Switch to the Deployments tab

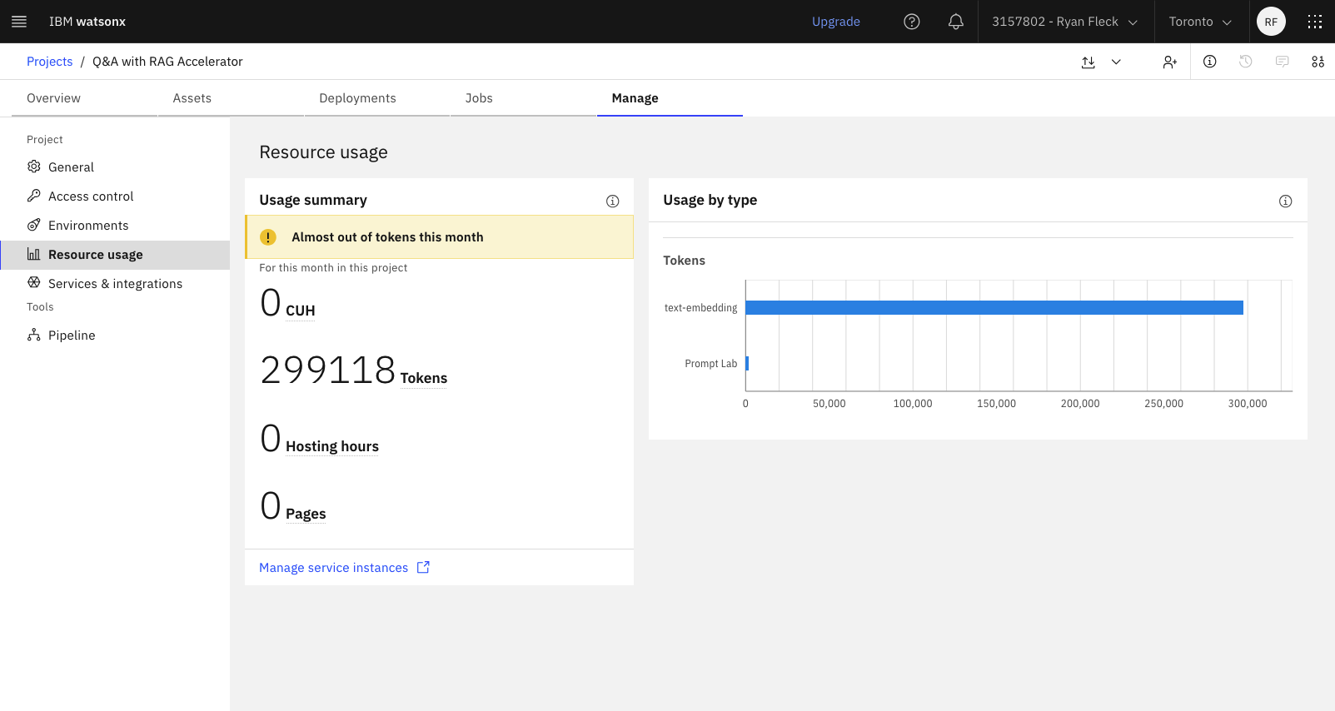[357, 98]
